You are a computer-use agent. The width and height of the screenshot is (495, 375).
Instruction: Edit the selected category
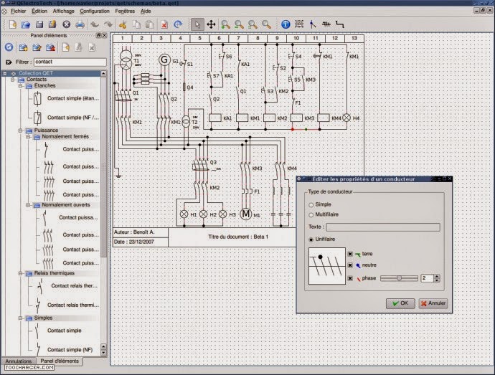point(37,47)
